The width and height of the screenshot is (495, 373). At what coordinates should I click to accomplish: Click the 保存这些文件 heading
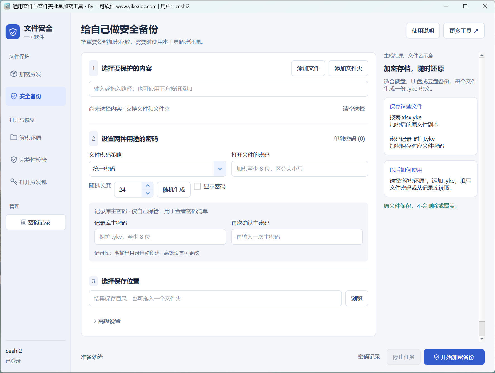pyautogui.click(x=406, y=106)
